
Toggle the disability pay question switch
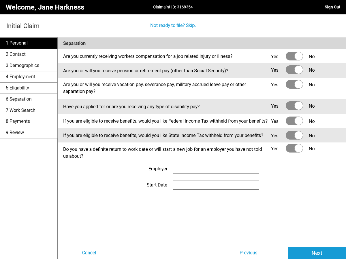[x=294, y=106]
